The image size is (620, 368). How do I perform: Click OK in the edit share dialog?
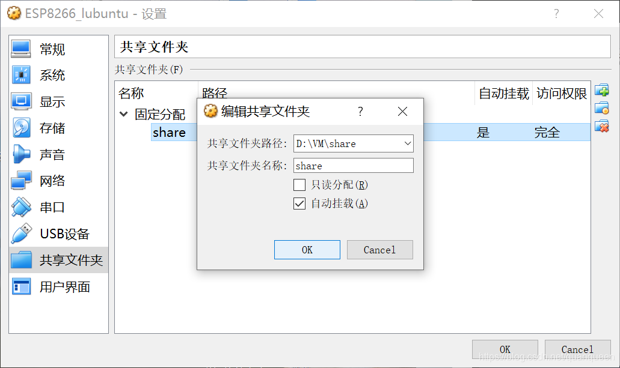(x=307, y=250)
